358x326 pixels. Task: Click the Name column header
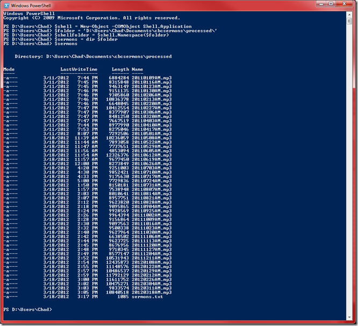point(137,69)
